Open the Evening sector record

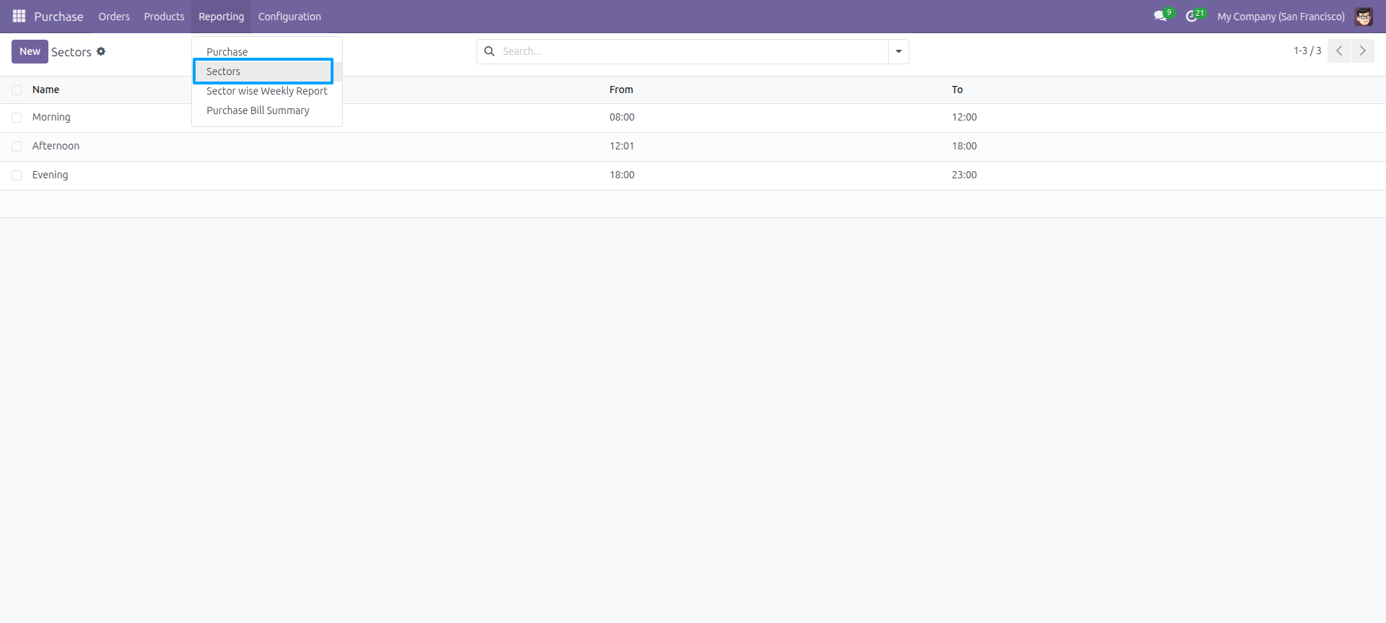pyautogui.click(x=50, y=175)
